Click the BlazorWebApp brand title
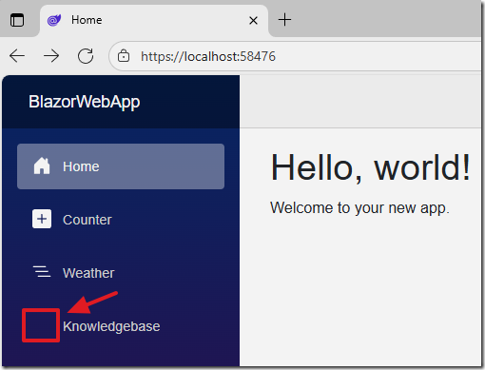This screenshot has height=370, width=485. 85,102
